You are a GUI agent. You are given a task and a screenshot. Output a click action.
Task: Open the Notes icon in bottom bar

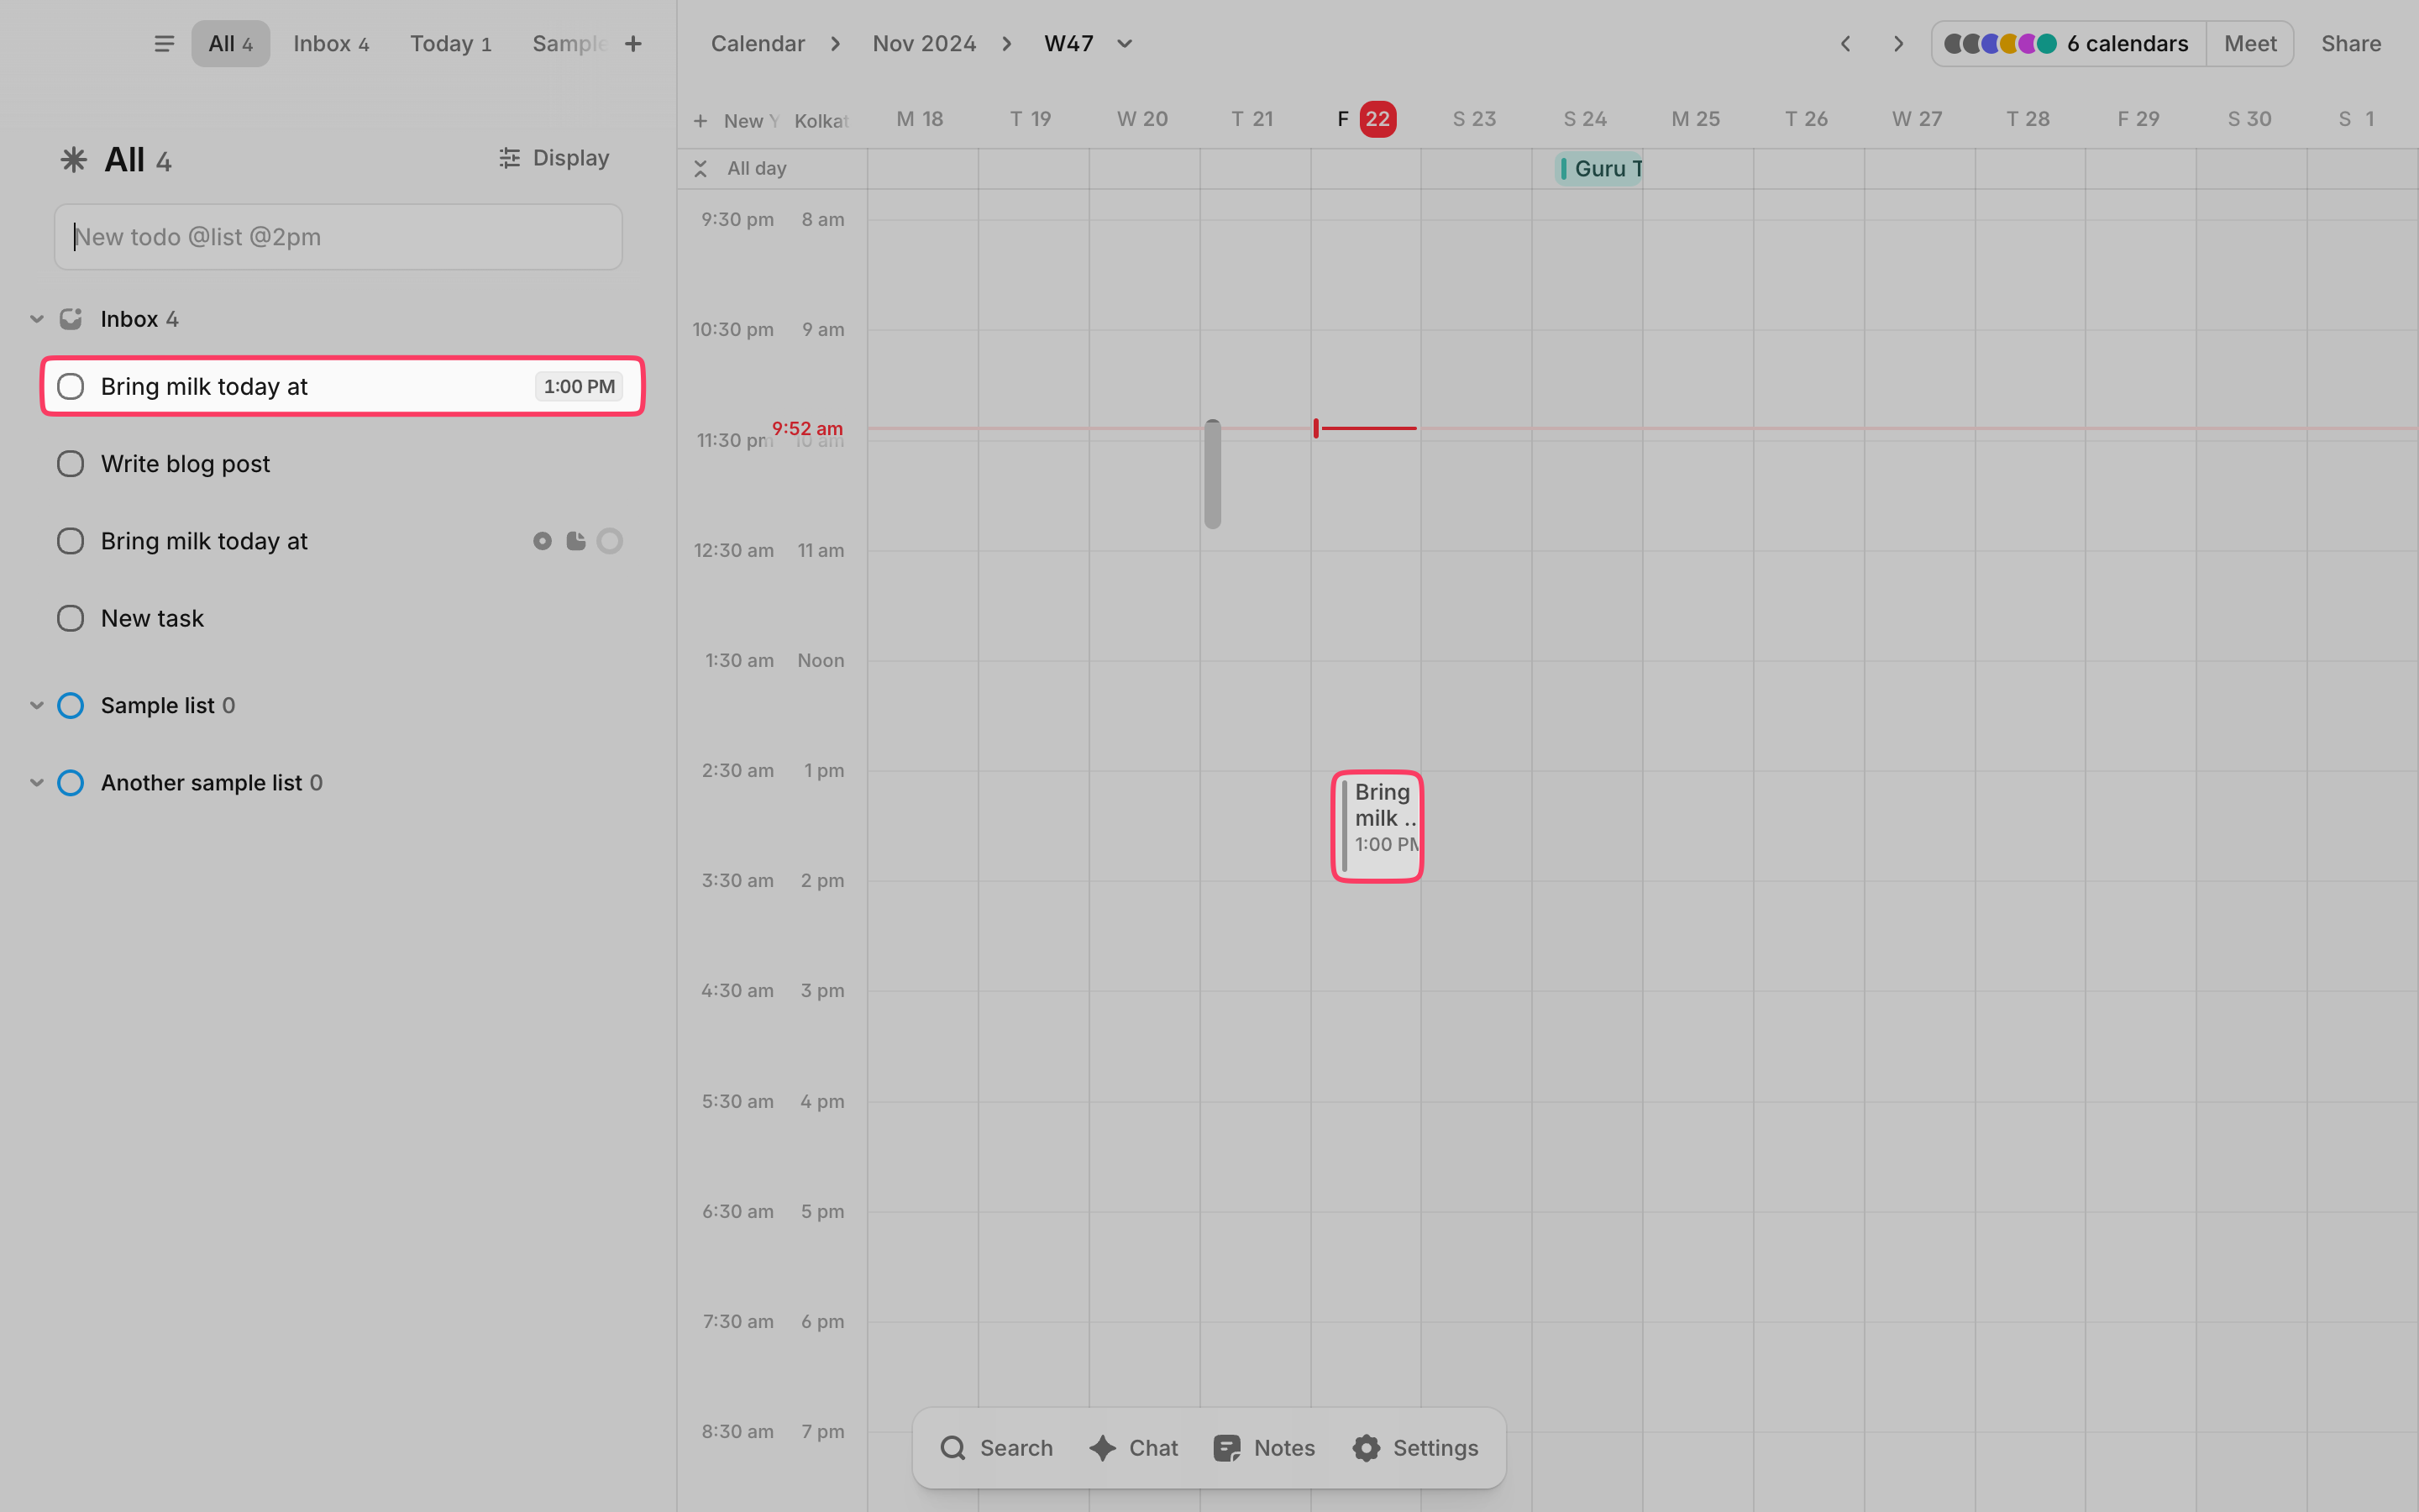1226,1447
